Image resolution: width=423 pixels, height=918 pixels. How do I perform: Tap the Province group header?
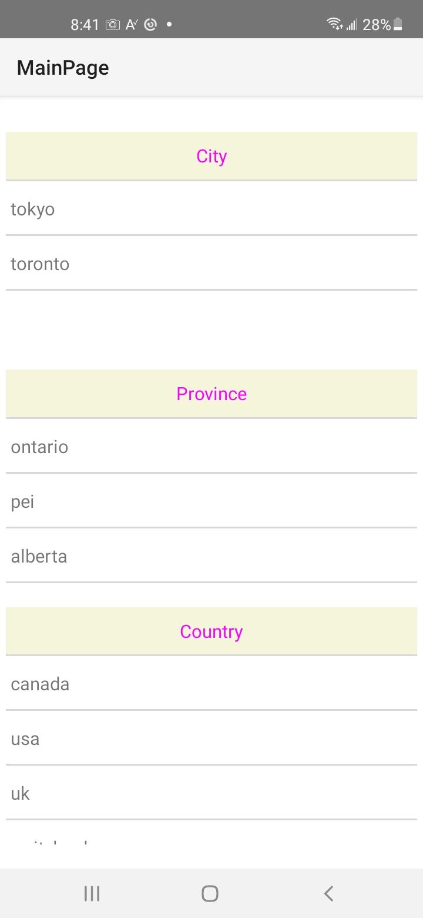pos(211,394)
